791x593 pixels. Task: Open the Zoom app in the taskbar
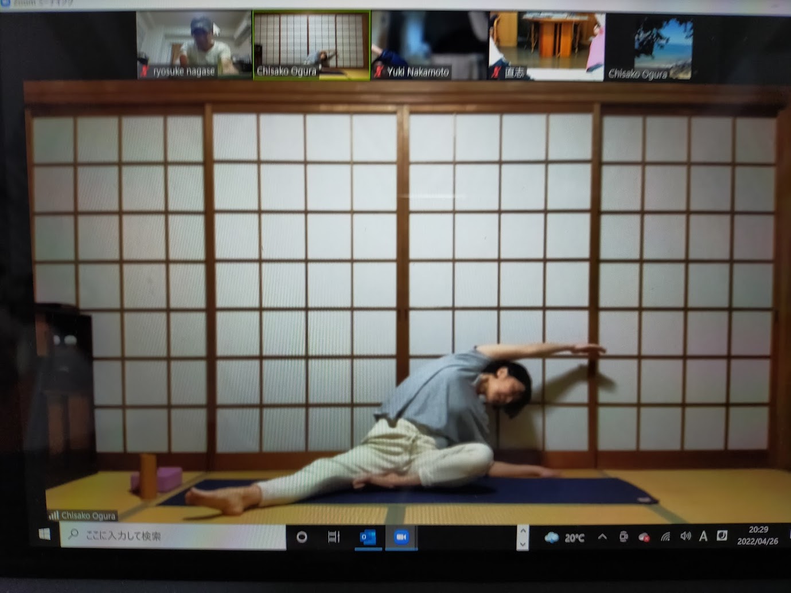[401, 537]
